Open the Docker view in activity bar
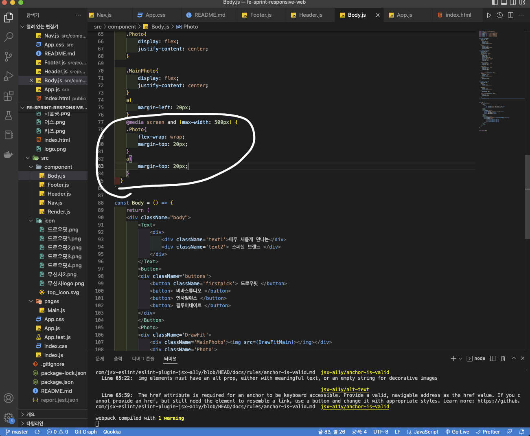The width and height of the screenshot is (530, 436). tap(9, 154)
